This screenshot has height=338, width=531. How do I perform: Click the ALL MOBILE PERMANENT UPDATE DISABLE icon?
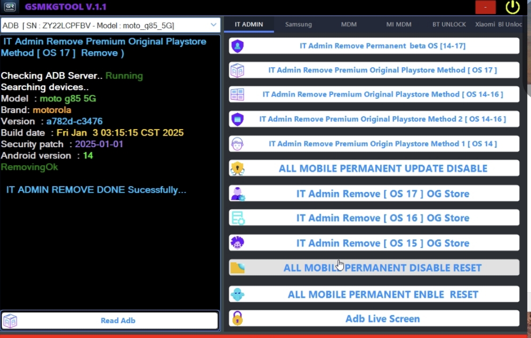point(237,168)
